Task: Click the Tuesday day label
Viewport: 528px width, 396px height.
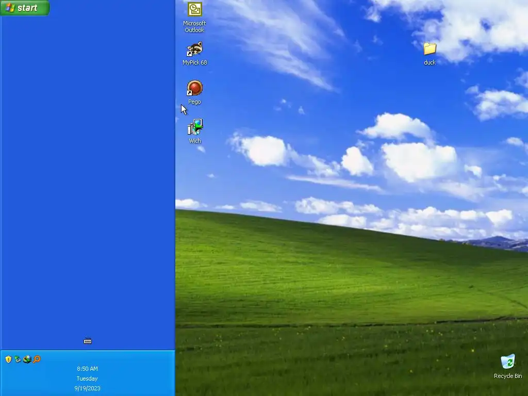Action: [x=87, y=378]
